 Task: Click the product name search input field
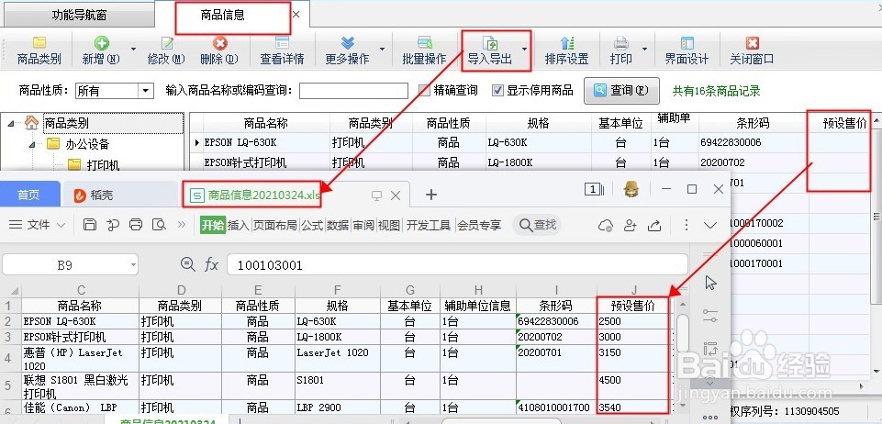coord(353,91)
